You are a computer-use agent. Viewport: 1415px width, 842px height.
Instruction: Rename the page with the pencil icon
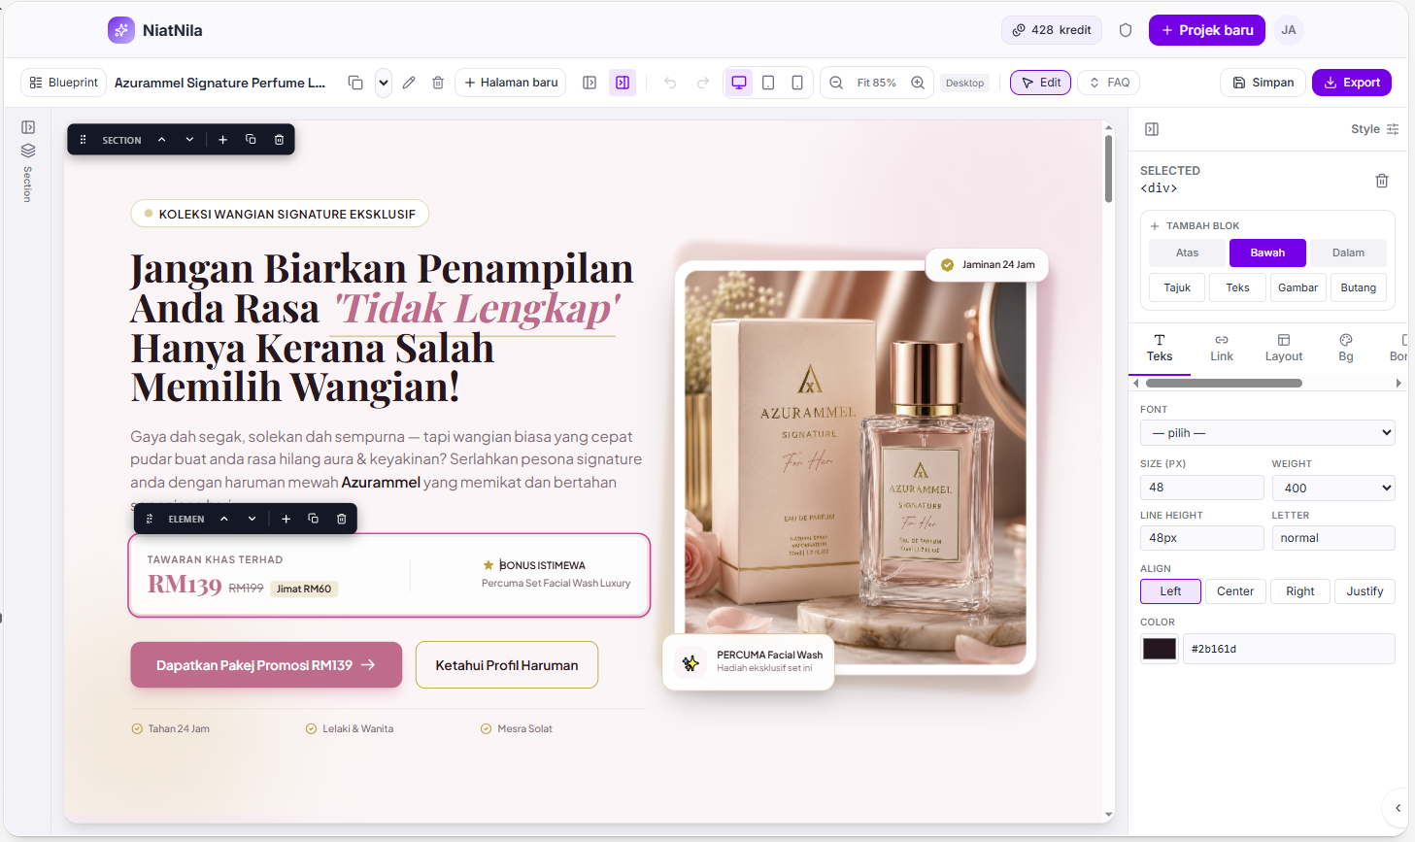pos(409,83)
